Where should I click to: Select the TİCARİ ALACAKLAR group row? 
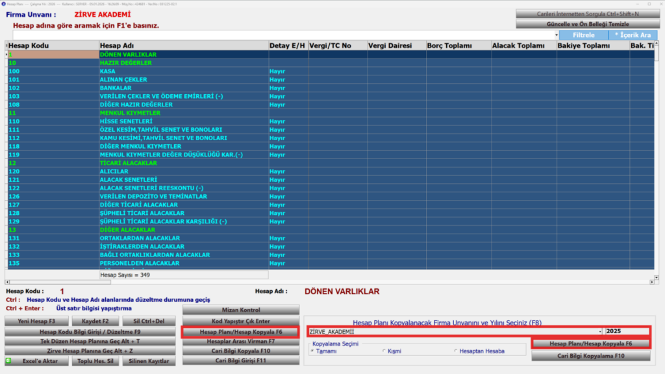[331, 163]
